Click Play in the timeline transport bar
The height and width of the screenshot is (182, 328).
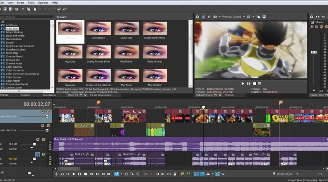point(74,174)
